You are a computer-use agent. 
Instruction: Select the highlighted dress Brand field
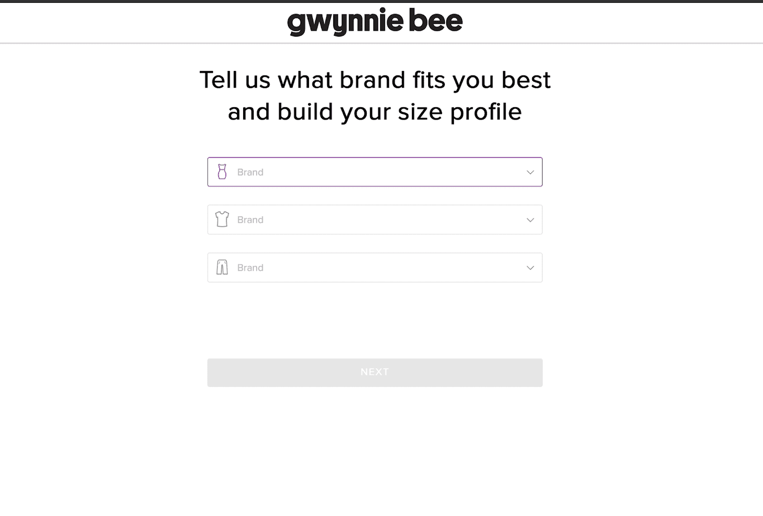pos(375,172)
